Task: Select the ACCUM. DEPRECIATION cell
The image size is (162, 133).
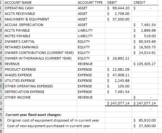Action: pos(40,25)
